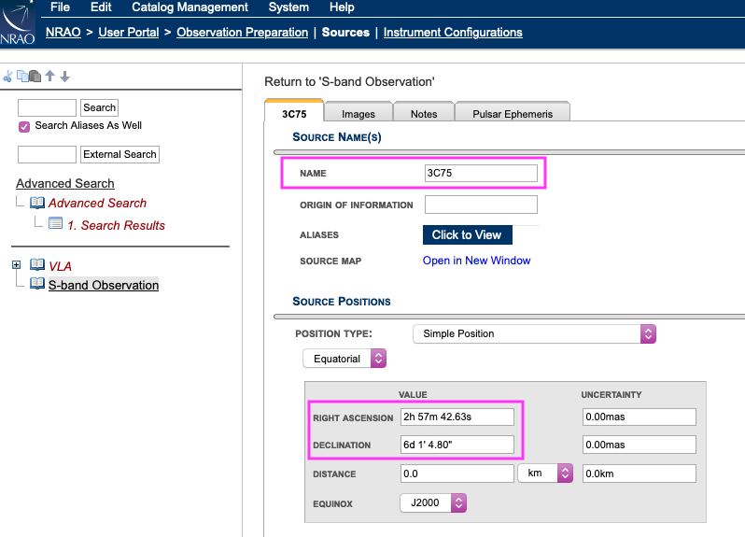
Task: Open the Equatorial coordinate system dropdown
Action: point(344,358)
